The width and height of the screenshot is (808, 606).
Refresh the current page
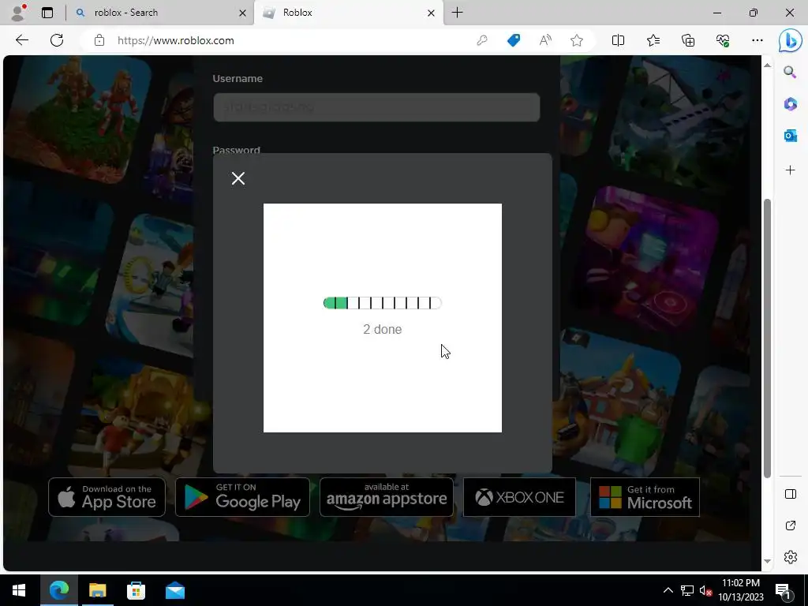point(57,40)
